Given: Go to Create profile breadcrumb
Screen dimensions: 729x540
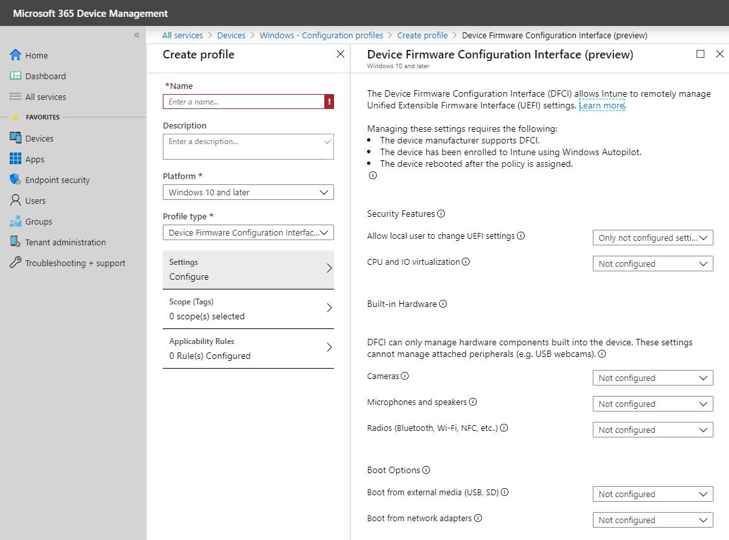Looking at the screenshot, I should click(422, 35).
